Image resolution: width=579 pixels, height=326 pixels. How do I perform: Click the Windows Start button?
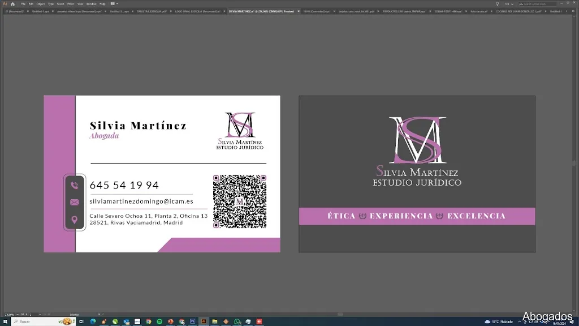(6, 321)
